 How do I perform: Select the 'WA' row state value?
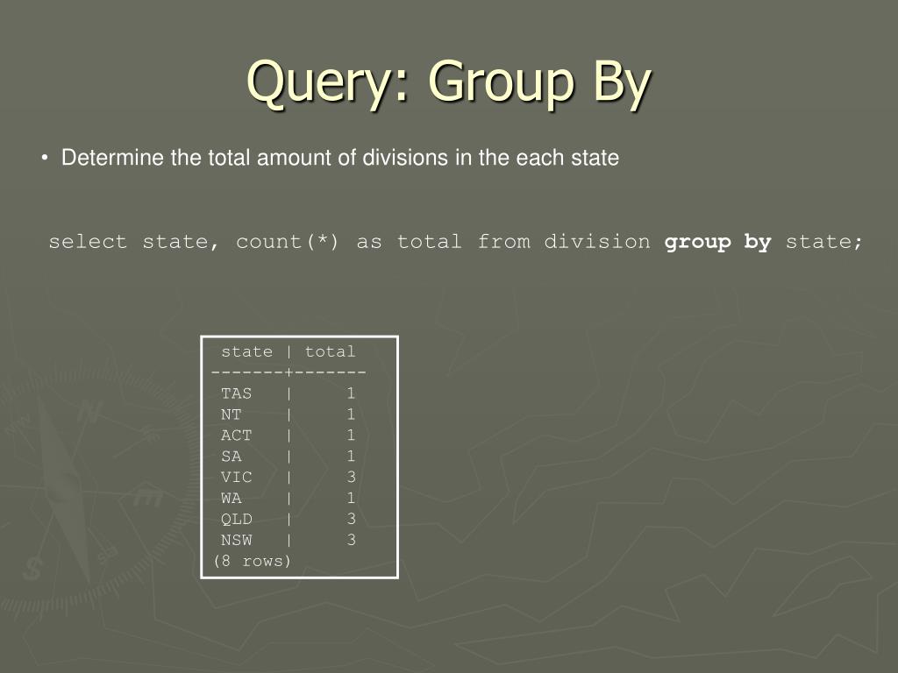[232, 498]
